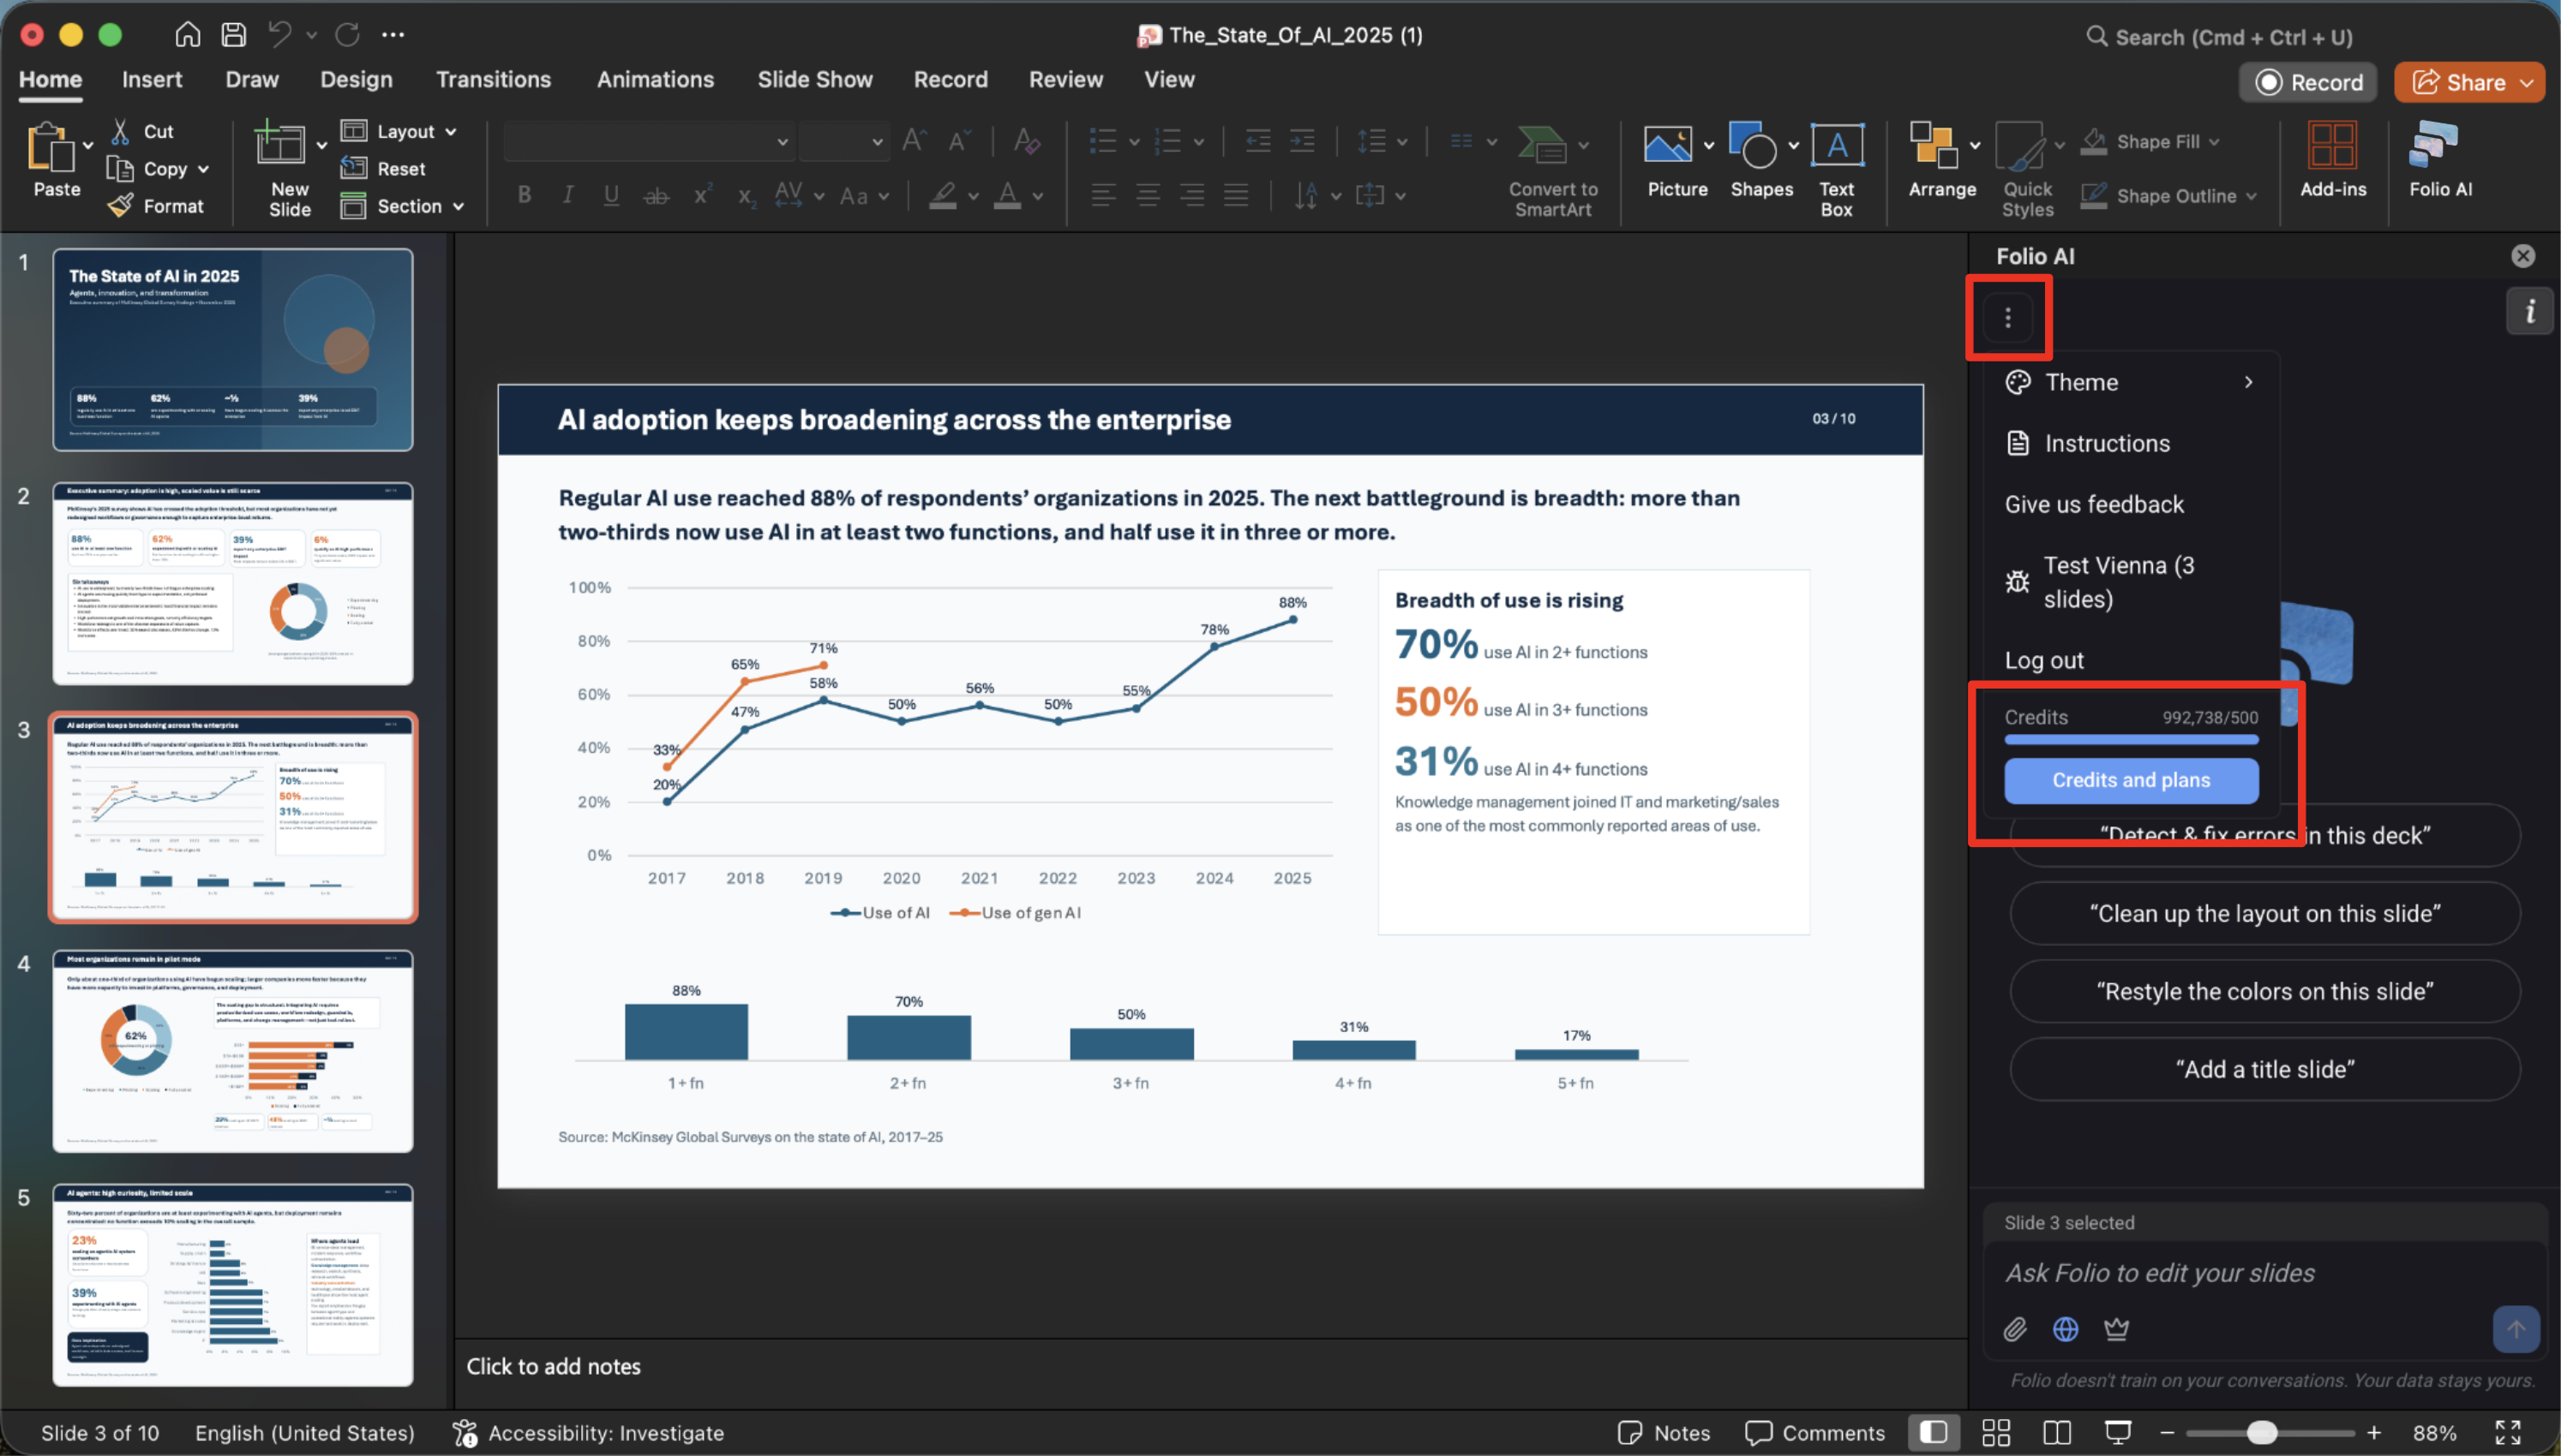The width and height of the screenshot is (2561, 1456).
Task: Undo the last action
Action: [x=280, y=35]
